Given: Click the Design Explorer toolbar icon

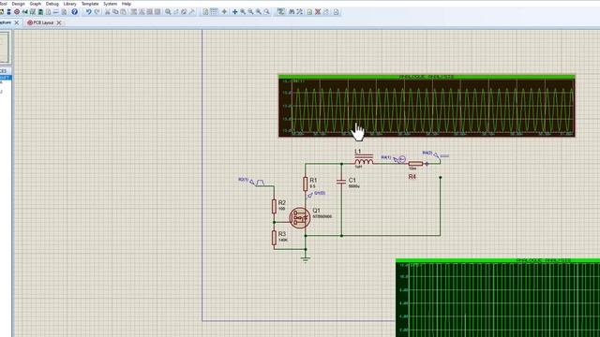Looking at the screenshot, I should 40,12.
